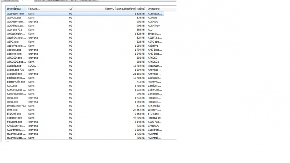The image size is (290, 163).
Task: Select the avguard.exe process
Action: coord(85,74)
